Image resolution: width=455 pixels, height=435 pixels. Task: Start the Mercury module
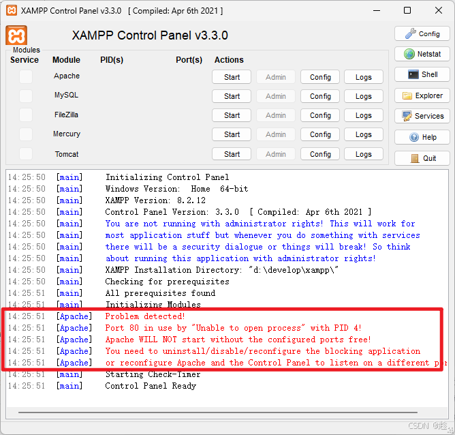pyautogui.click(x=232, y=134)
